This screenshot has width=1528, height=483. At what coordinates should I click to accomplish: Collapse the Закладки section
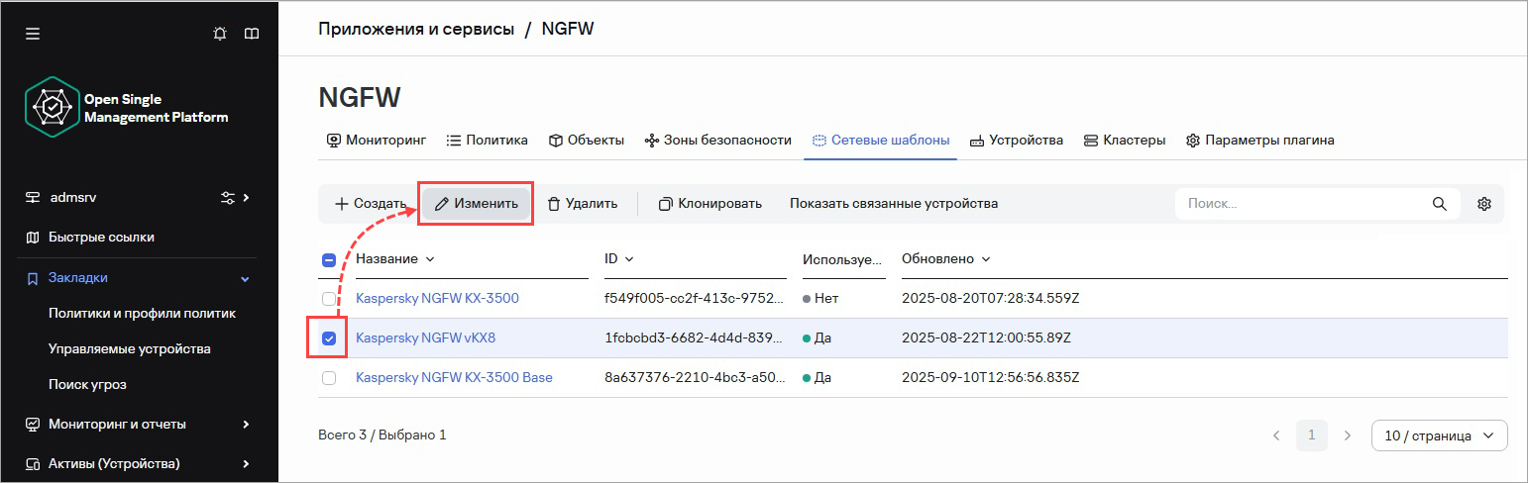[x=246, y=279]
